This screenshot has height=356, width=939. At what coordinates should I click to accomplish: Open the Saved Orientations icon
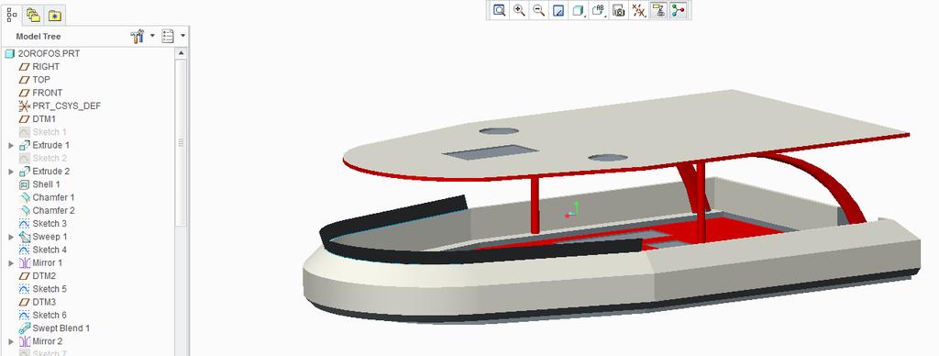click(x=598, y=10)
